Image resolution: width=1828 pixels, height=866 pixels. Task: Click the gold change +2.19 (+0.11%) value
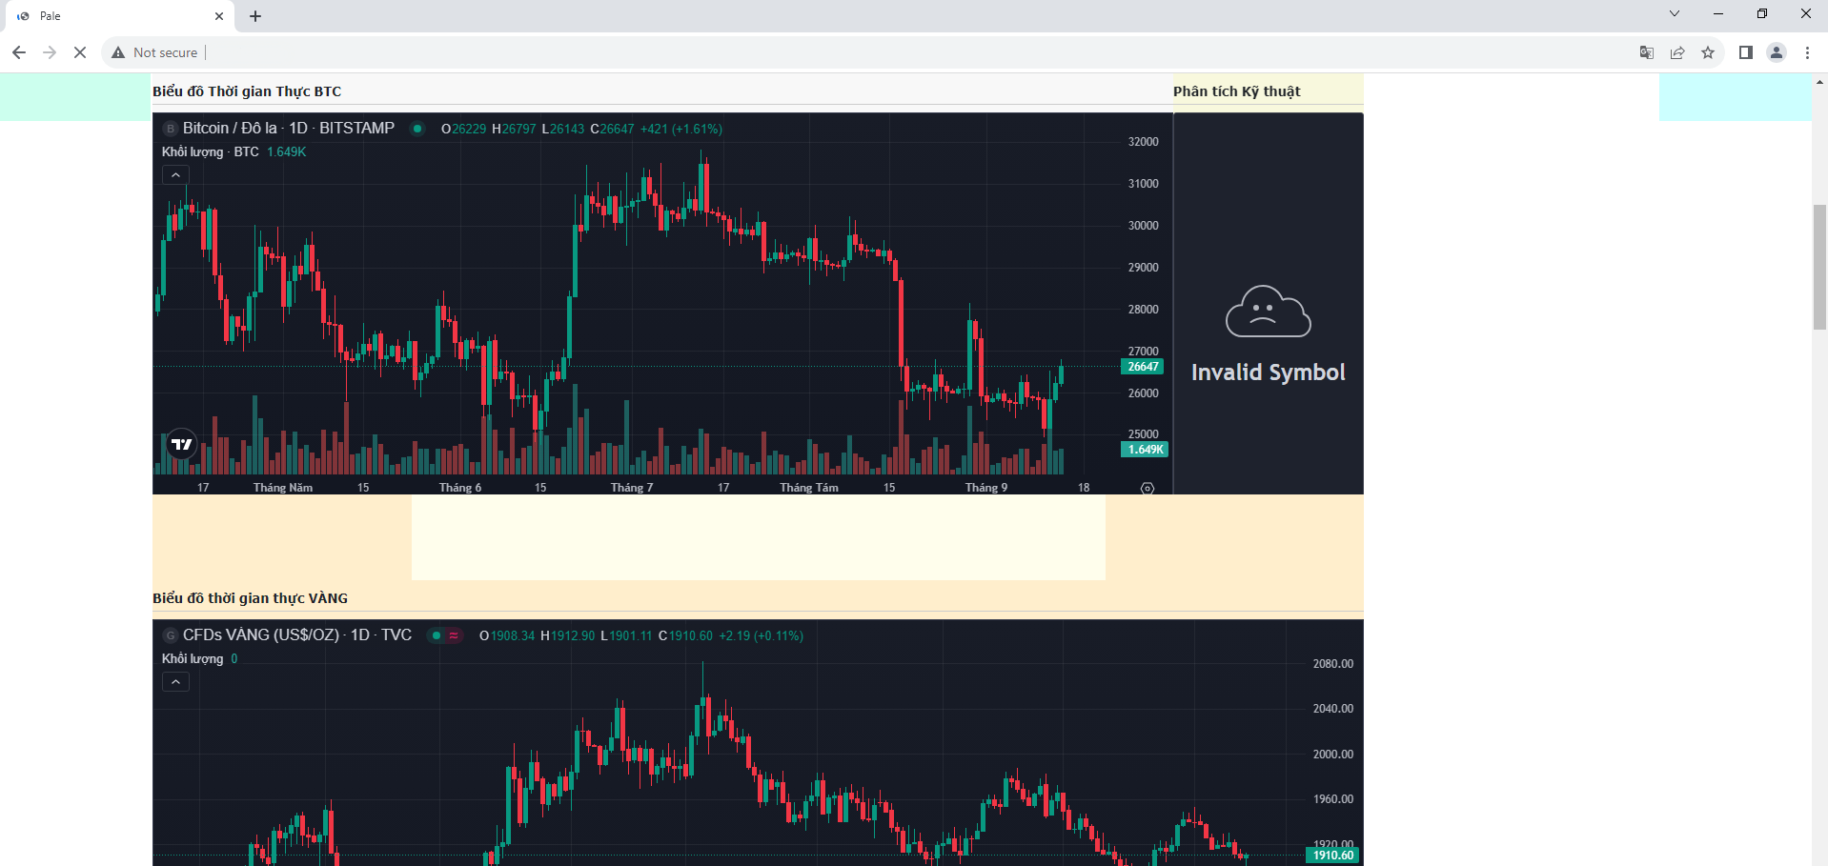click(x=761, y=635)
